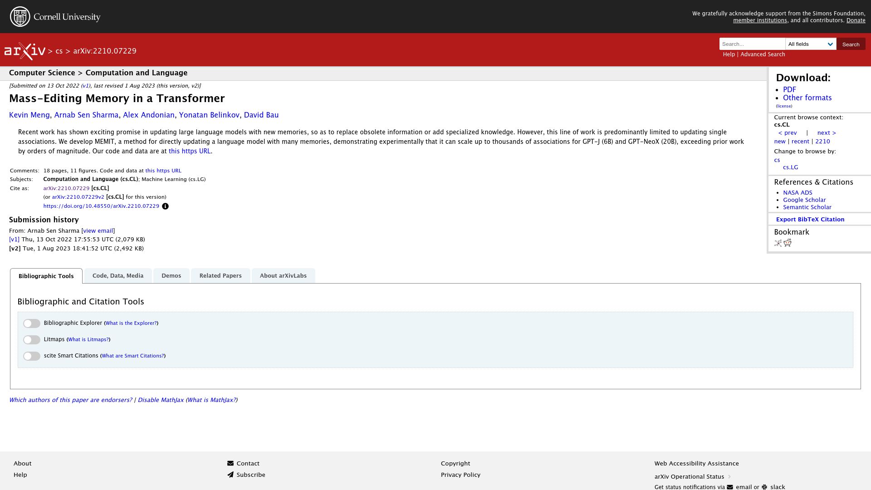Click the Subscribe paper-plane icon
This screenshot has width=871, height=490.
pos(230,475)
